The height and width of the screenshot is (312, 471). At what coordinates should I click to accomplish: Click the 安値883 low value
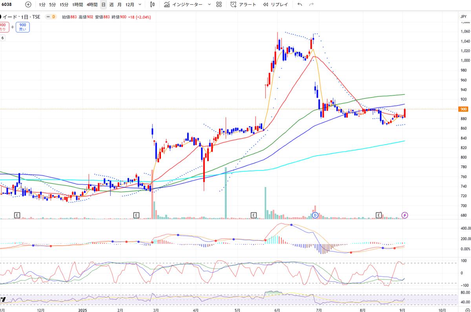tap(102, 17)
